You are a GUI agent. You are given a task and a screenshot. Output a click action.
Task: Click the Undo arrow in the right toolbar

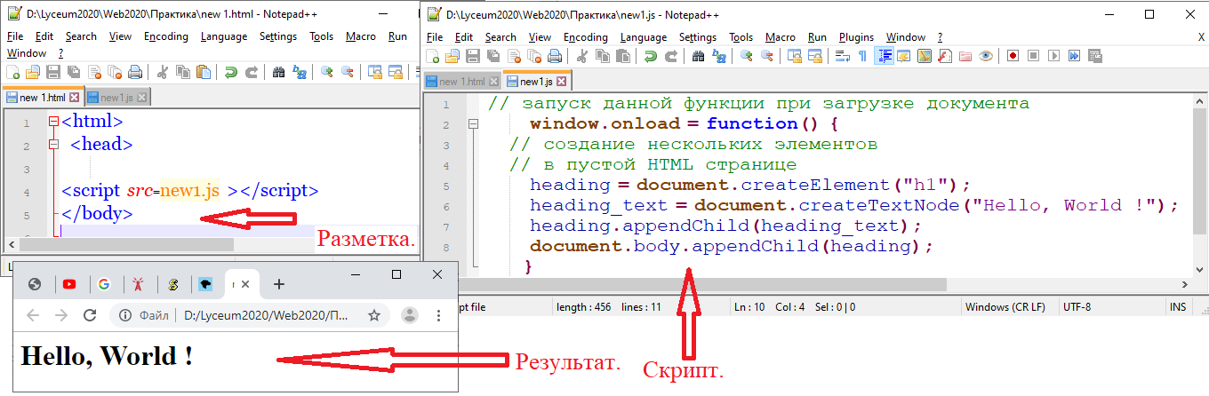(x=650, y=56)
